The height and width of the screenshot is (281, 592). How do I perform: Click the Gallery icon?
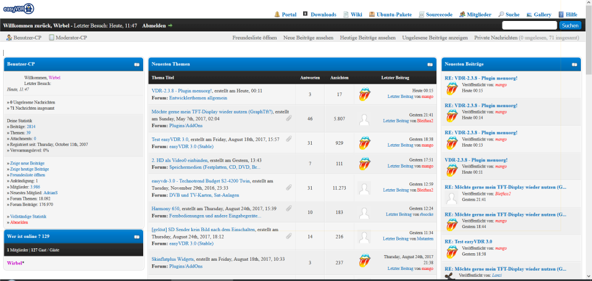point(529,14)
